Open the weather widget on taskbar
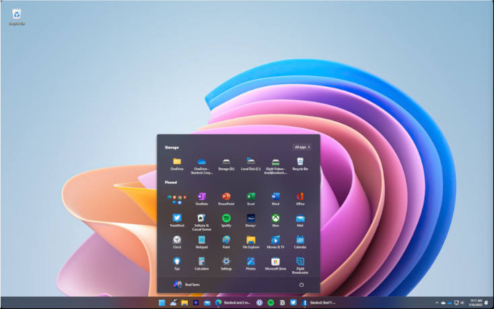The image size is (494, 309). coord(173,303)
